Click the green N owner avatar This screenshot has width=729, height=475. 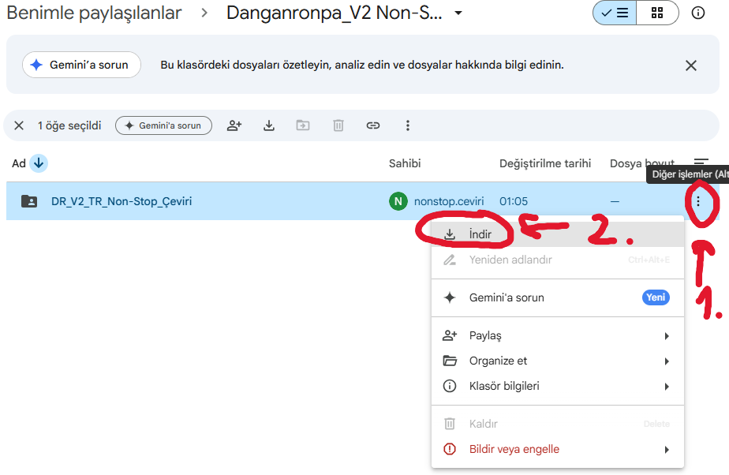pos(398,201)
